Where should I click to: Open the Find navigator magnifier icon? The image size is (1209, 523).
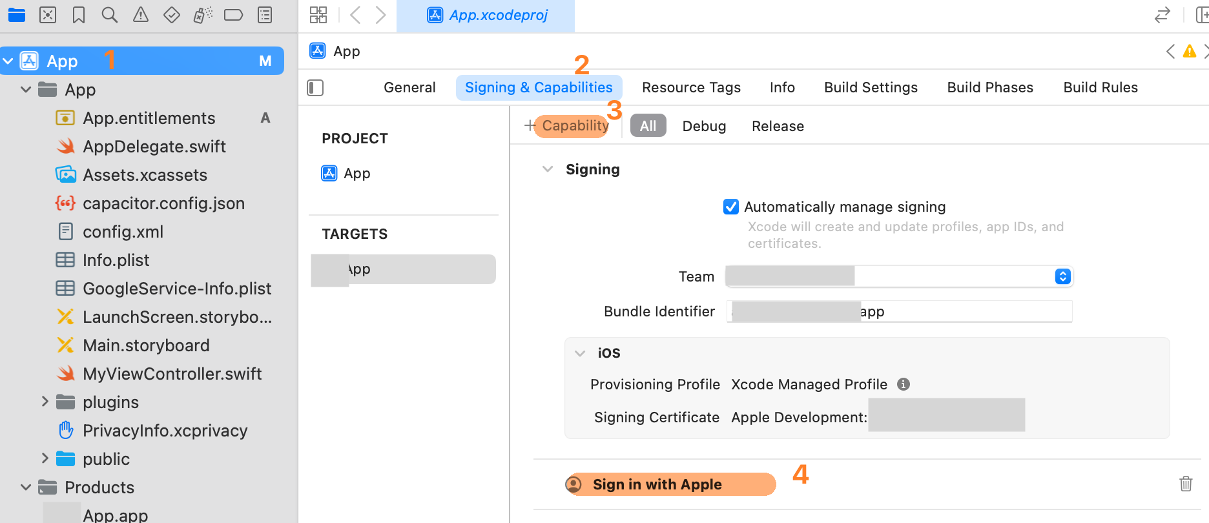tap(110, 15)
